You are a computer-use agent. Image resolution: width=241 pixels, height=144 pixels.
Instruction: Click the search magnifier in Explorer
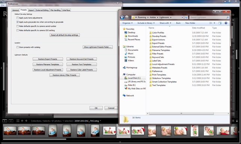[228, 17]
